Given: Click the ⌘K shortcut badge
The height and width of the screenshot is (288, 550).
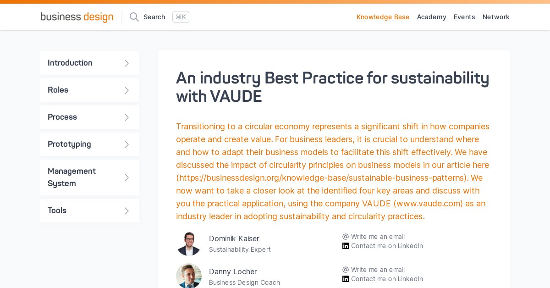Looking at the screenshot, I should [181, 17].
